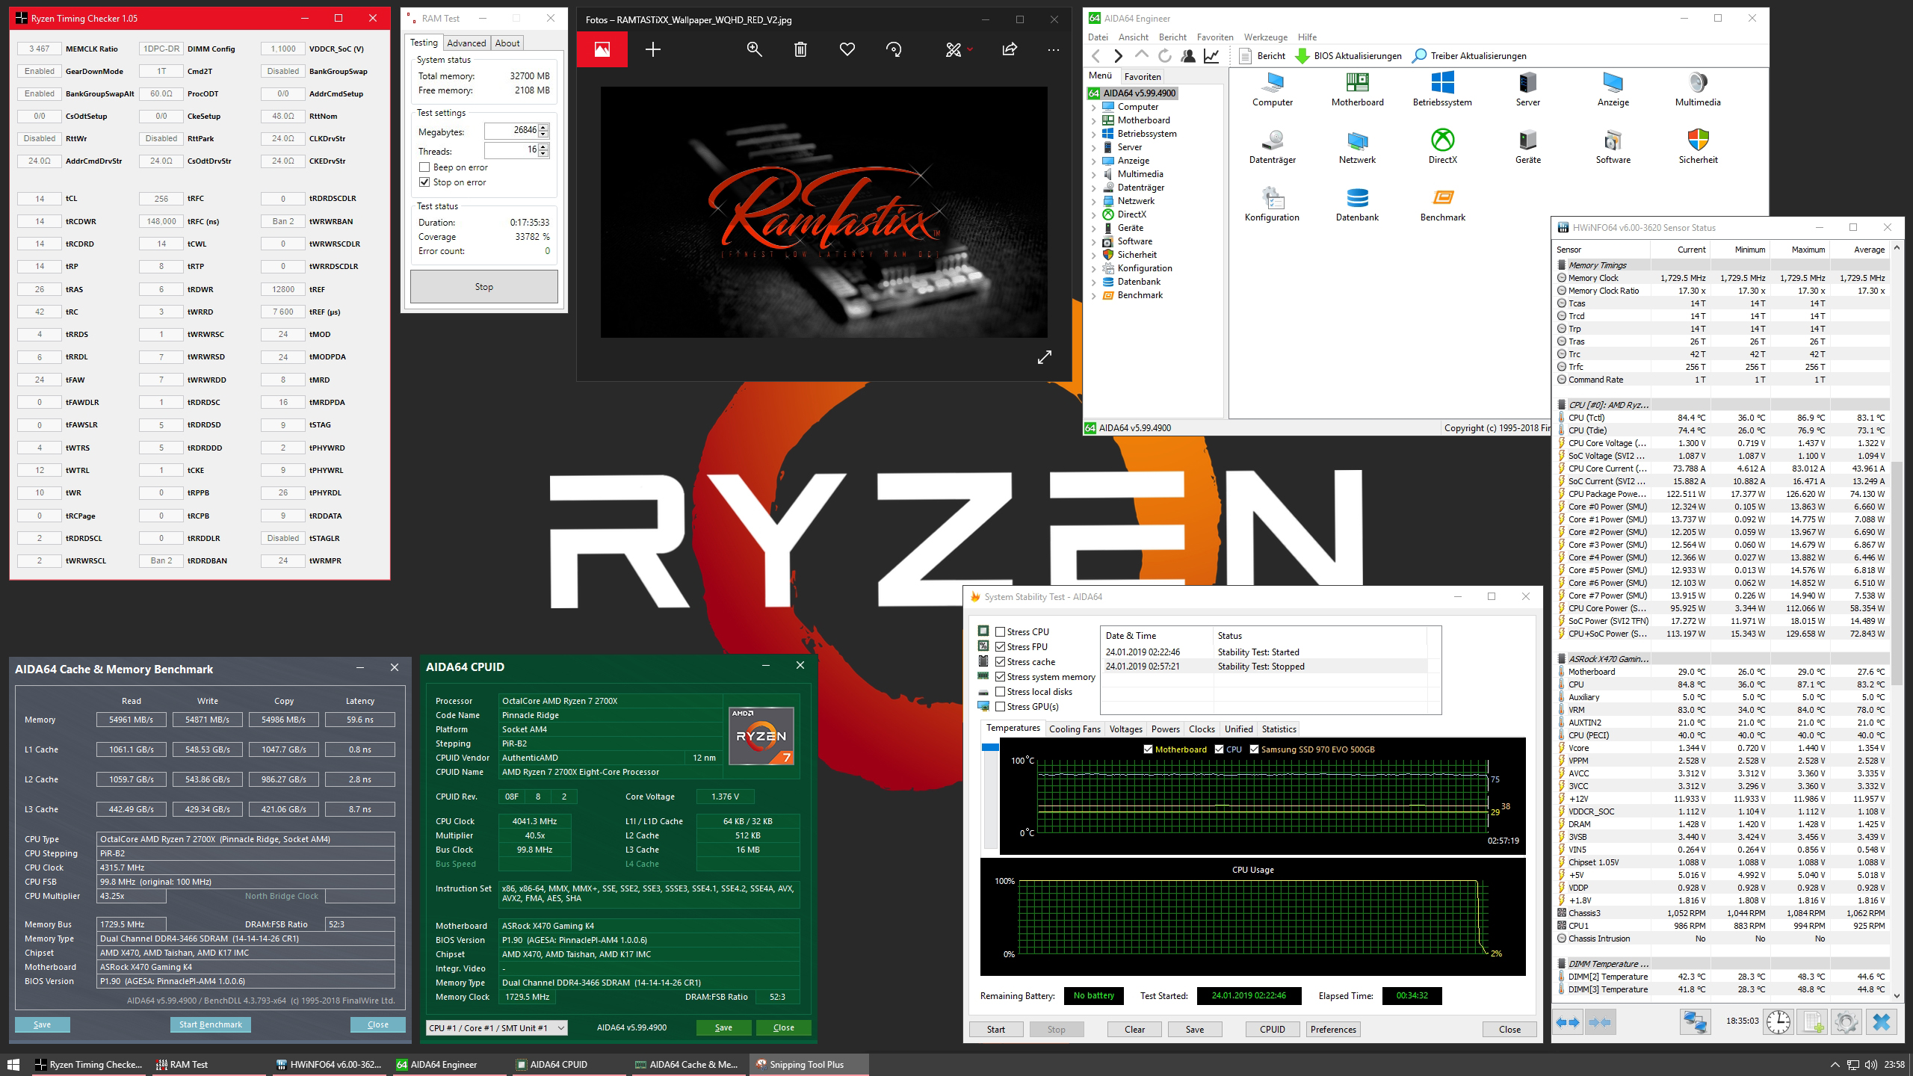Click the zoom magnifier icon in Fotos
This screenshot has height=1076, width=1913.
(754, 49)
